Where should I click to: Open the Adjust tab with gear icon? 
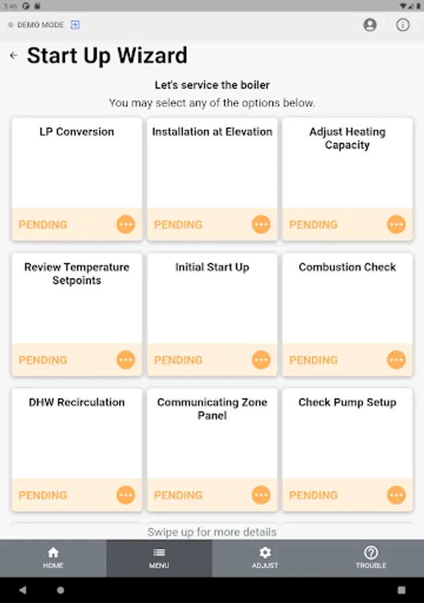pyautogui.click(x=265, y=557)
